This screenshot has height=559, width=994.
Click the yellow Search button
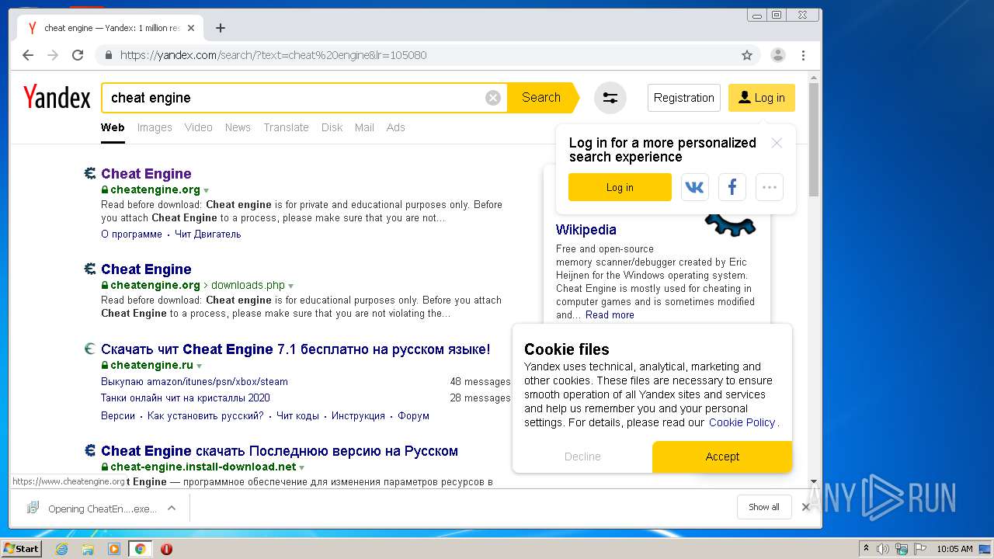coord(541,98)
